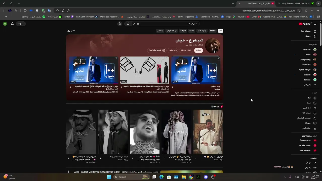This screenshot has width=322, height=181.
Task: Select the Videos filter chip
Action: [x=183, y=31]
